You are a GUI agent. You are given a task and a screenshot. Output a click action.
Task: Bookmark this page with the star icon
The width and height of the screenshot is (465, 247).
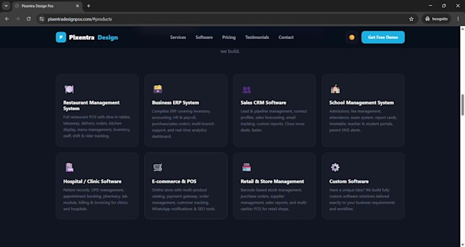click(411, 19)
